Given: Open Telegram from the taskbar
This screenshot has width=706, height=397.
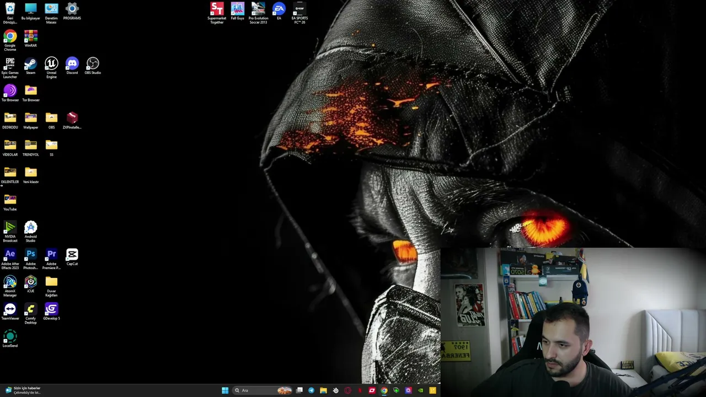Looking at the screenshot, I should click(x=311, y=390).
